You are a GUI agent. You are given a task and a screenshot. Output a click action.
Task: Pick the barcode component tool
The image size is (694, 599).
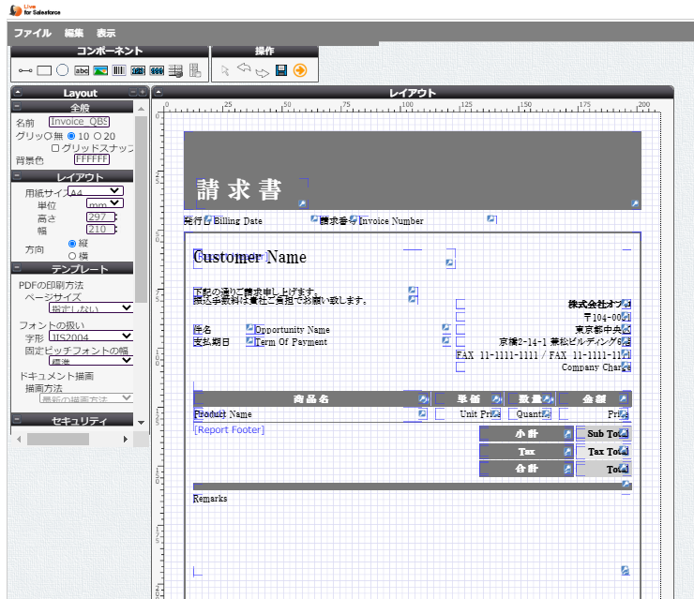point(119,70)
